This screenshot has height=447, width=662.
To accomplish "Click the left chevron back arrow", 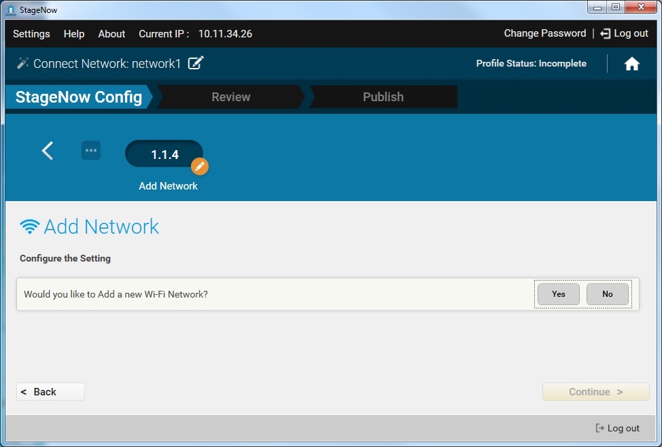I will [x=48, y=151].
